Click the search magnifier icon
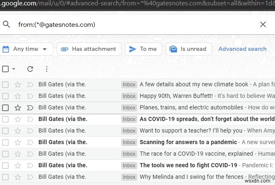 pyautogui.click(x=6, y=24)
